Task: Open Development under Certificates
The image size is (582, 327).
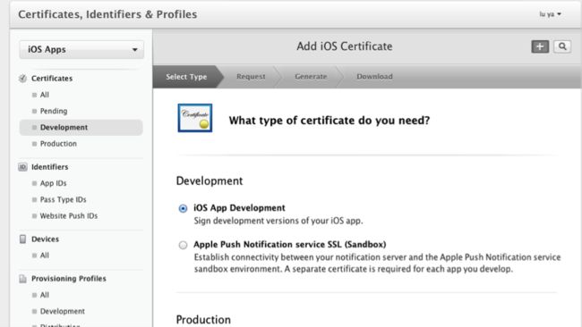Action: tap(81, 128)
